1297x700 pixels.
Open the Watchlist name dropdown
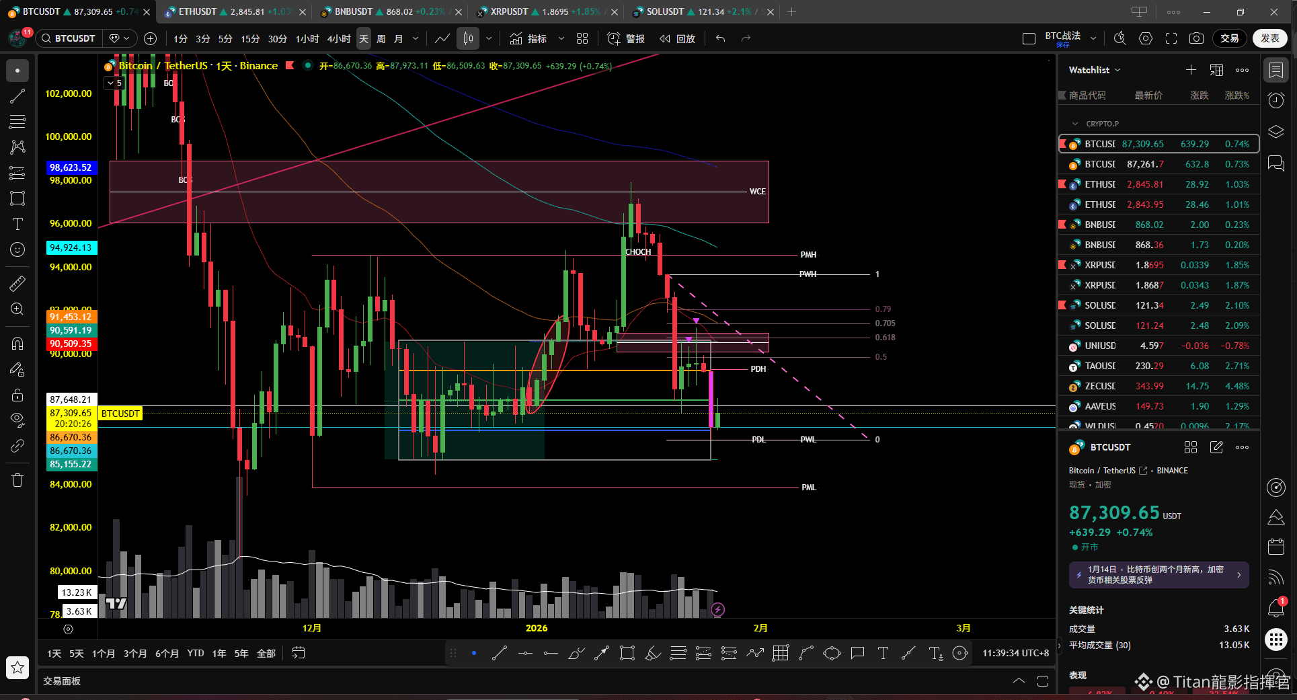[1095, 70]
